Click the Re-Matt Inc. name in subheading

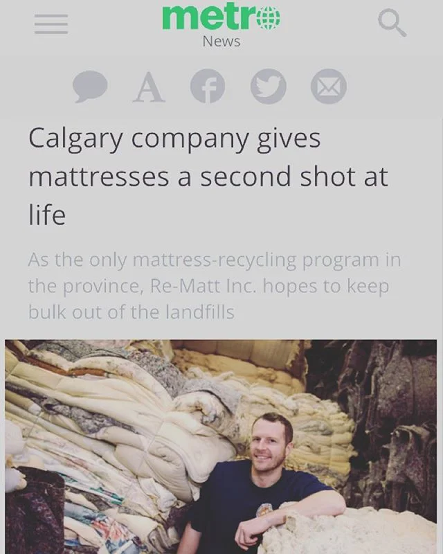click(203, 286)
